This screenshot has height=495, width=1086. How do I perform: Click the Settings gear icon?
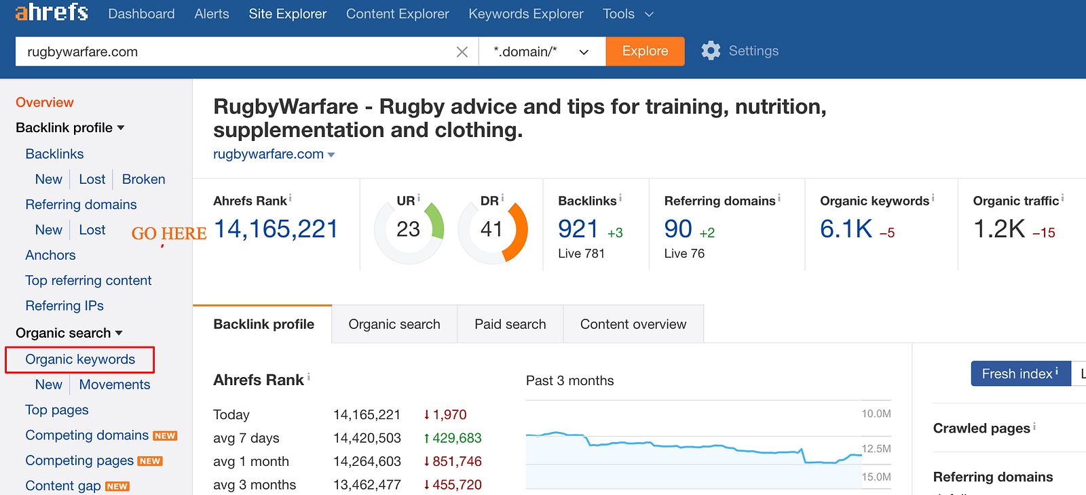711,51
